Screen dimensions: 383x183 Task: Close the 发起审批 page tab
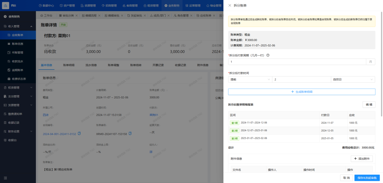click(x=145, y=16)
